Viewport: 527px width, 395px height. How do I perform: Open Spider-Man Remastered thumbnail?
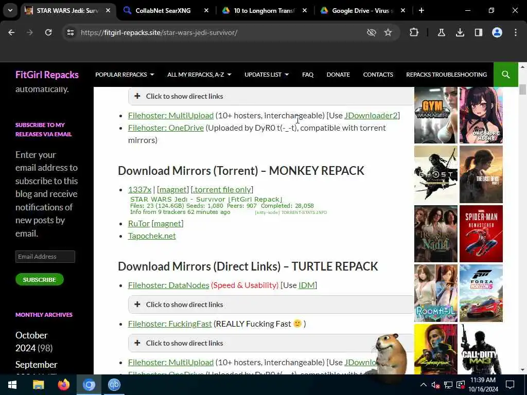pyautogui.click(x=481, y=234)
